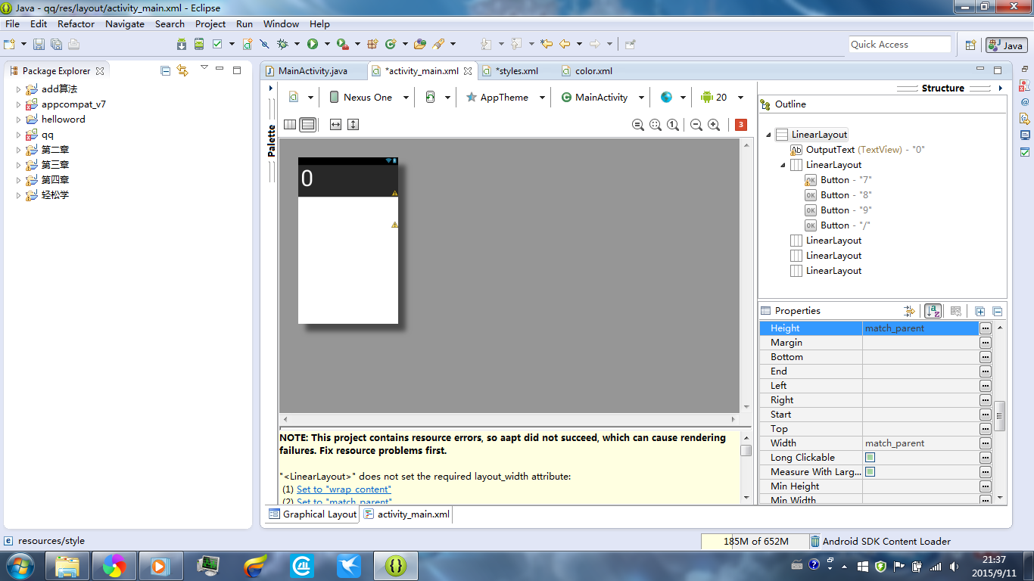
Task: Toggle fill height layout button
Action: [x=353, y=125]
